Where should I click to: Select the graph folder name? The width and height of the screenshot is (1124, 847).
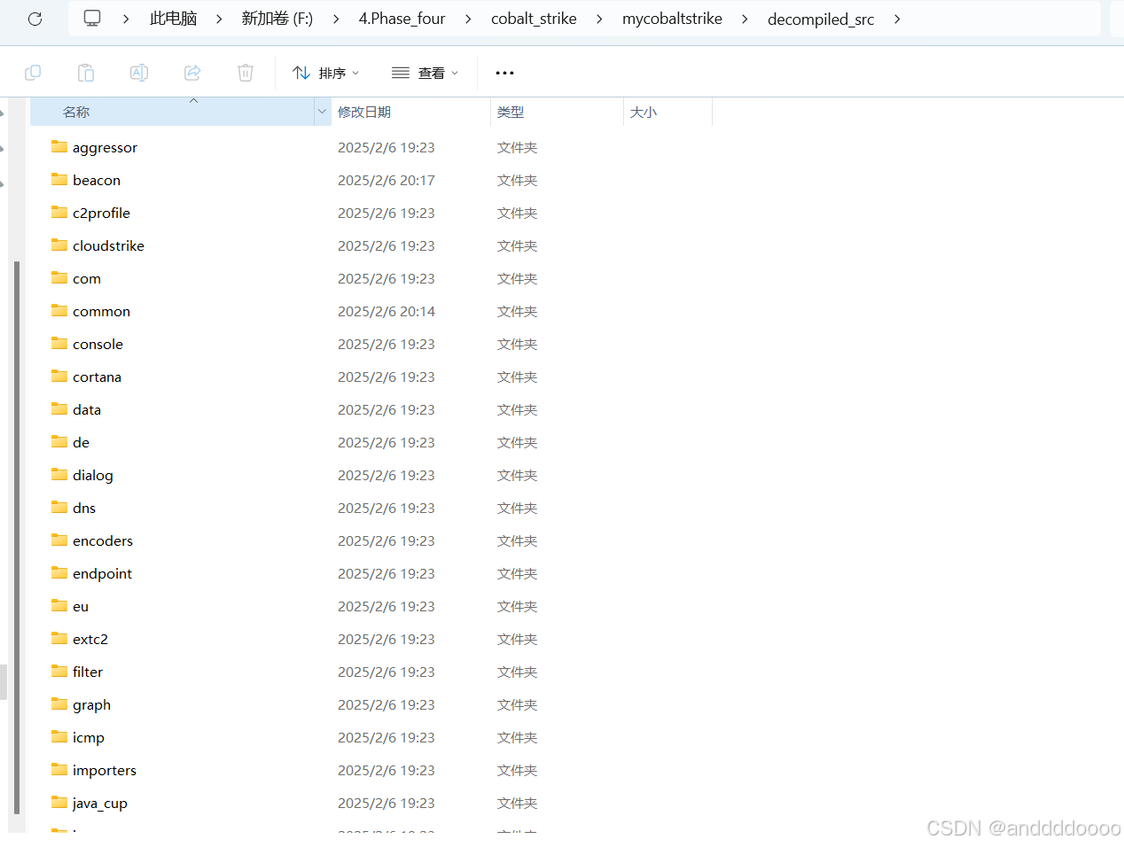[92, 705]
